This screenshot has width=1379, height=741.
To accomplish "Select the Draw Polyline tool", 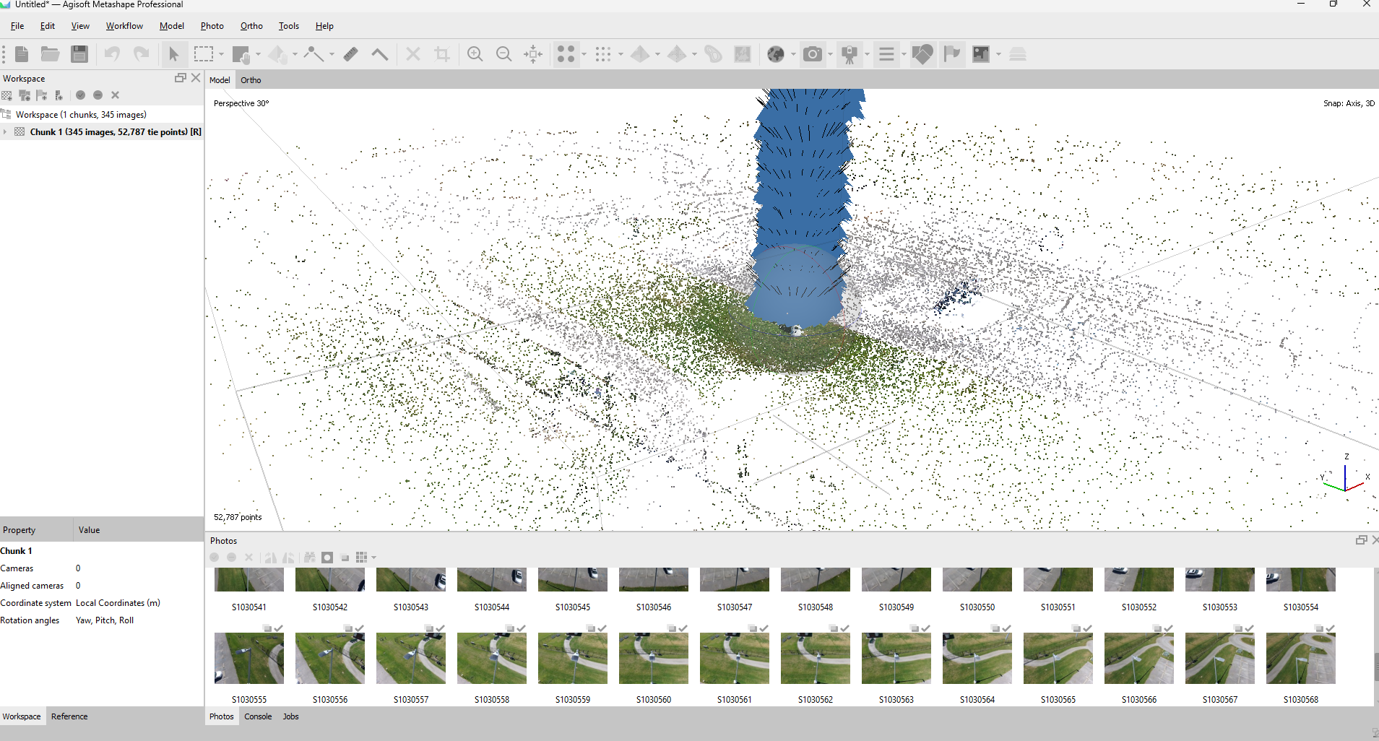I will click(x=314, y=54).
